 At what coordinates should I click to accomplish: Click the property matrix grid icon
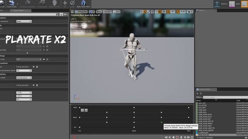(61, 14)
